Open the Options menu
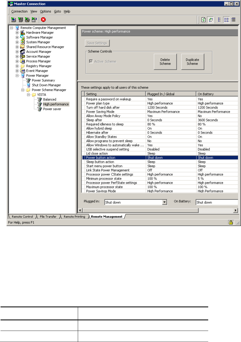 46,11
